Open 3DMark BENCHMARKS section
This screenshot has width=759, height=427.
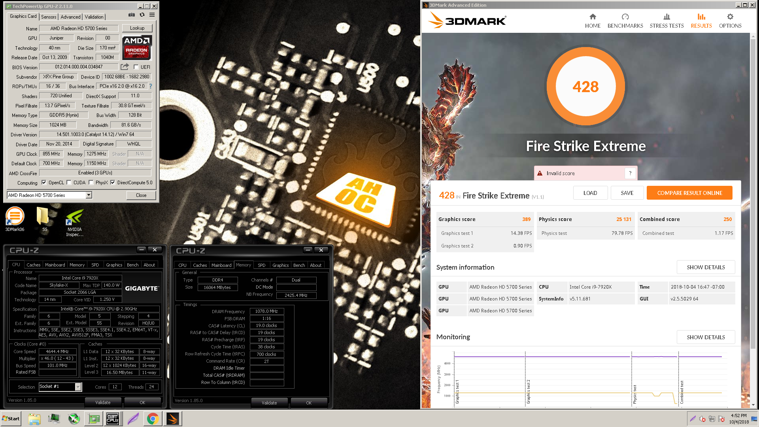pos(625,21)
